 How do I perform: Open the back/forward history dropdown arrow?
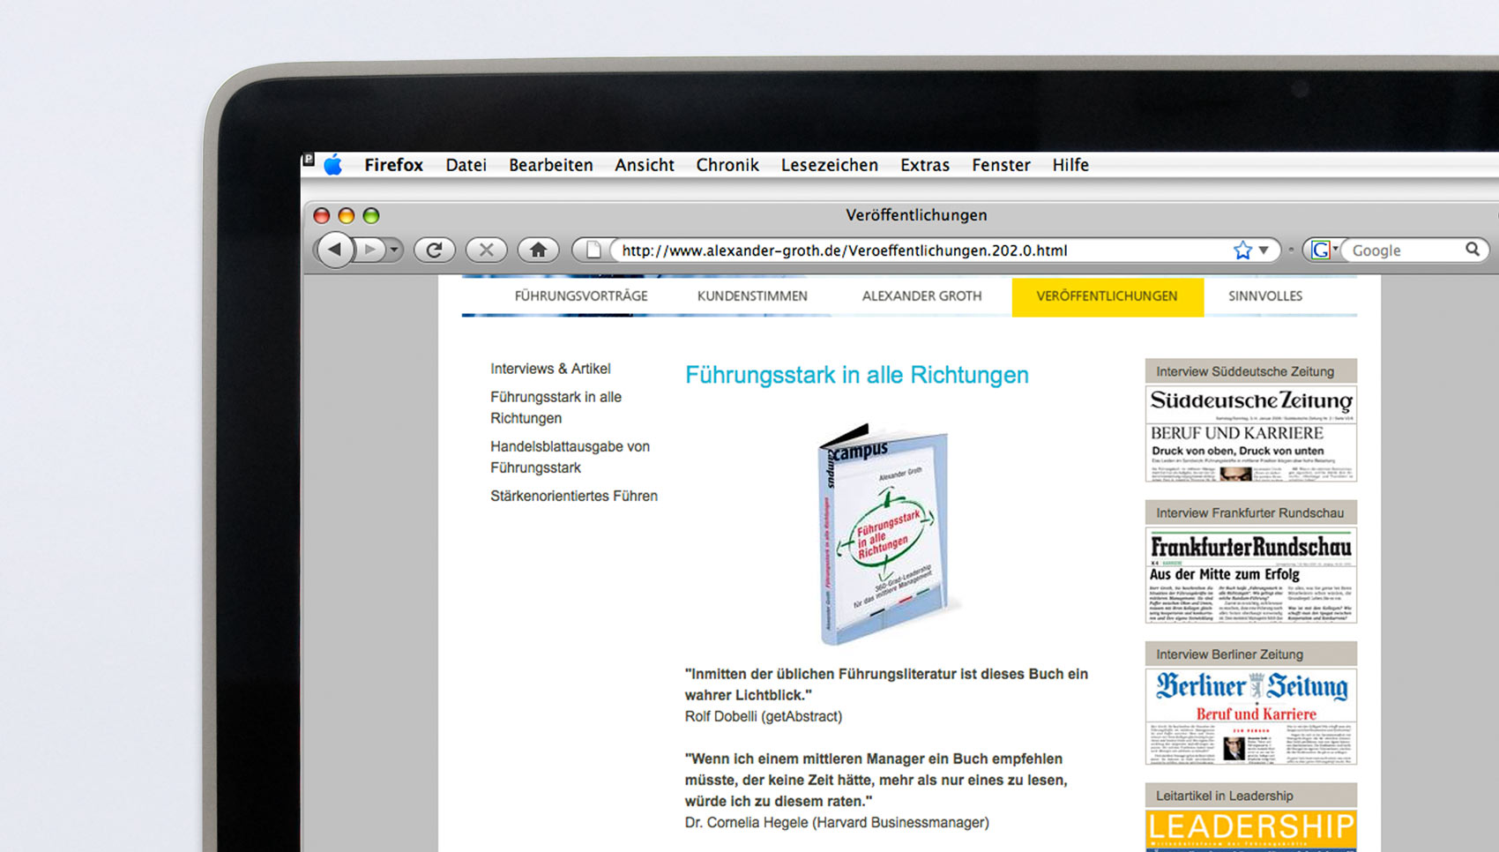394,250
